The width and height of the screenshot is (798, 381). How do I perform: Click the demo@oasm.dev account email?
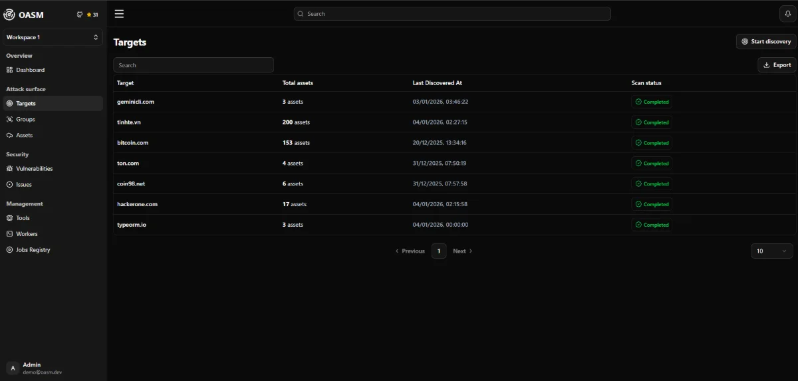(x=42, y=372)
